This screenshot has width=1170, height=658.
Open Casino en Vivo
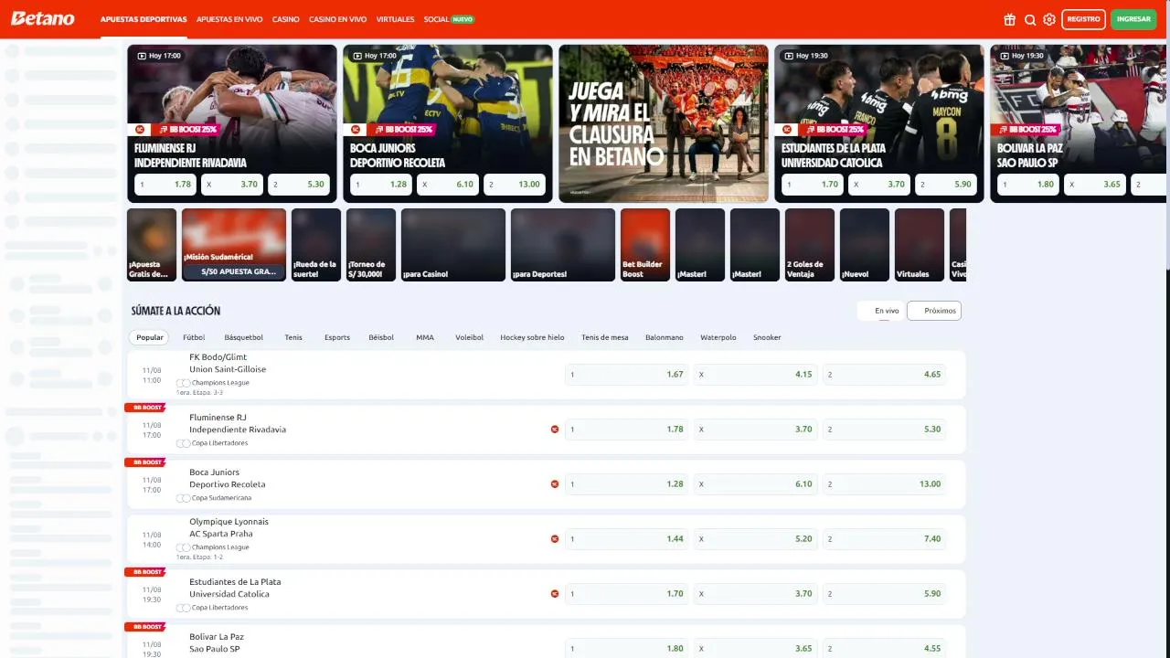[338, 19]
